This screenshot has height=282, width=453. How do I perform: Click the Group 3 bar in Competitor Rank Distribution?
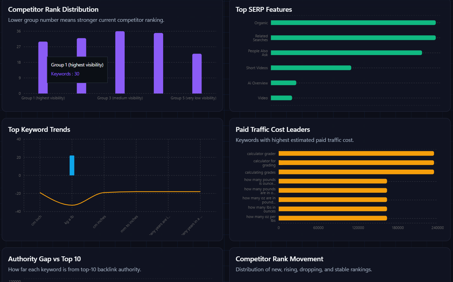[120, 62]
